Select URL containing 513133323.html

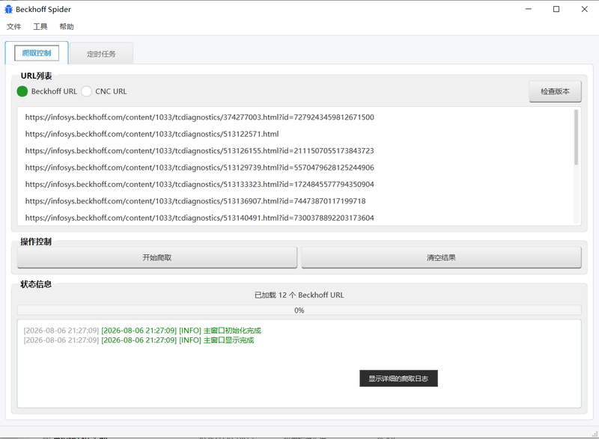[199, 184]
